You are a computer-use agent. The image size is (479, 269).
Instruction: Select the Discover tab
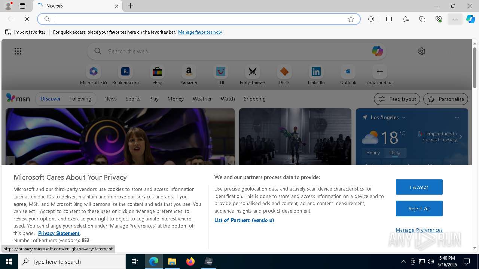point(51,99)
